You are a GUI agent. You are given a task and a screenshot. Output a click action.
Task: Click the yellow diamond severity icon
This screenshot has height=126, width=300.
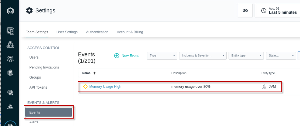point(85,86)
